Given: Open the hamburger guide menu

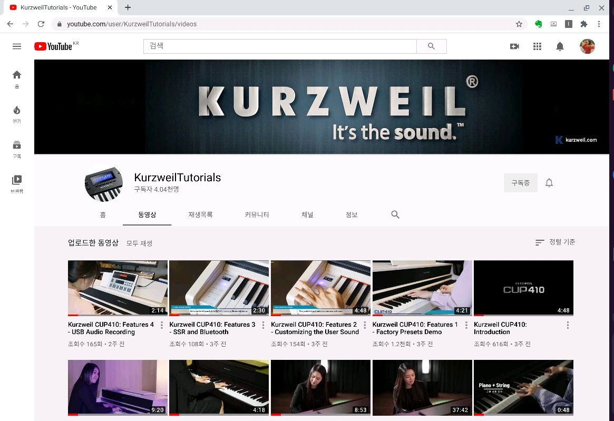Looking at the screenshot, I should coord(17,46).
